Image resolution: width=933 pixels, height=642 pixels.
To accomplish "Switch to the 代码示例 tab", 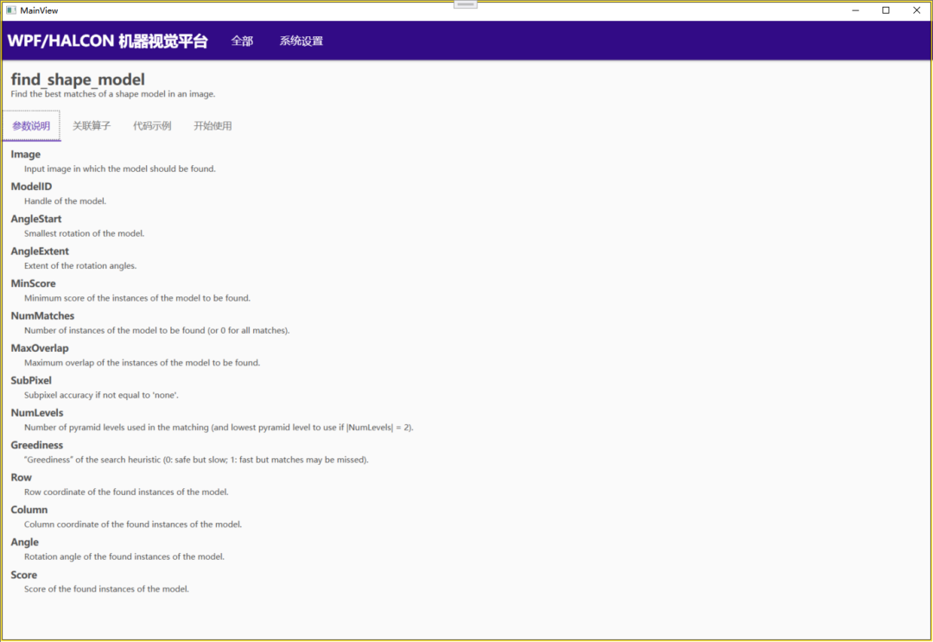I will pyautogui.click(x=152, y=125).
